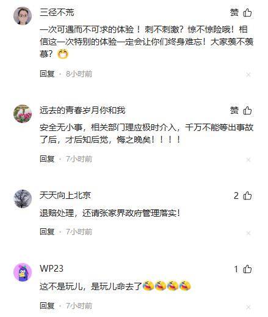Open username 远去的青春岁月你和我
268x317 pixels.
82,111
